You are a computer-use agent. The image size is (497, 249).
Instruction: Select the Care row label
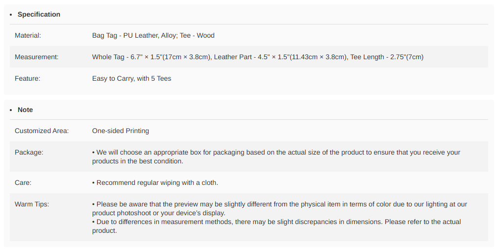23,182
